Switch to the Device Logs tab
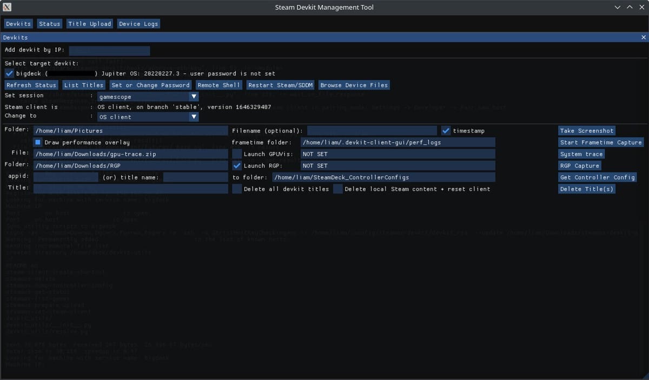 (x=138, y=24)
